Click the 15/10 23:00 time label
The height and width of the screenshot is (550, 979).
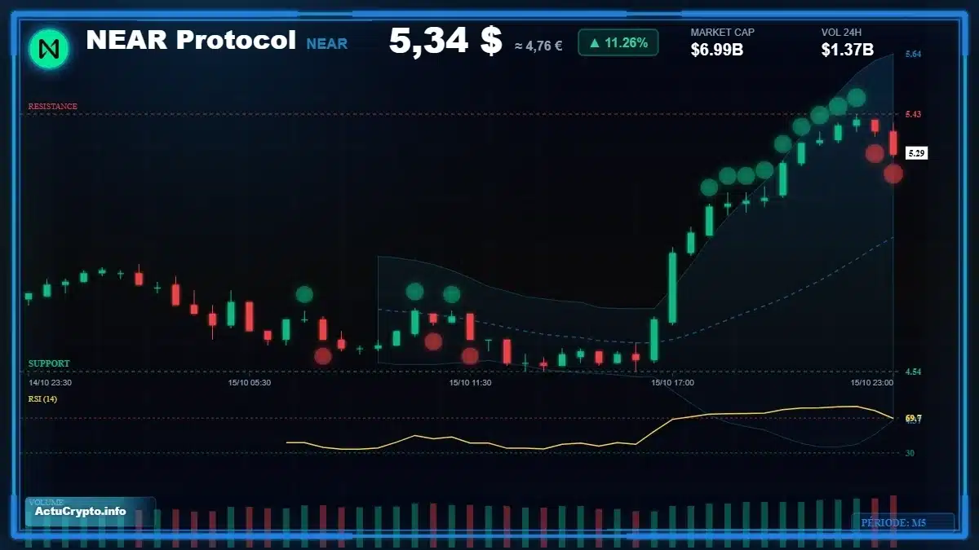872,382
